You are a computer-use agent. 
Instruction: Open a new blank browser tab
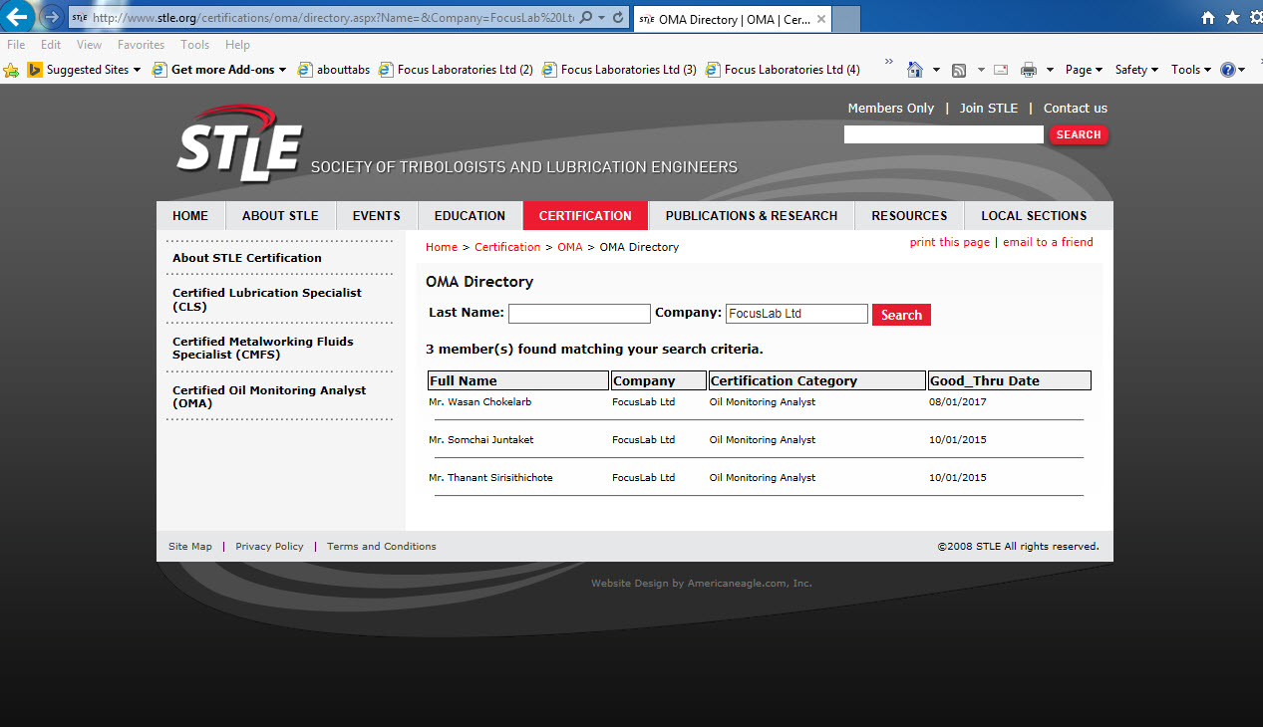point(845,19)
